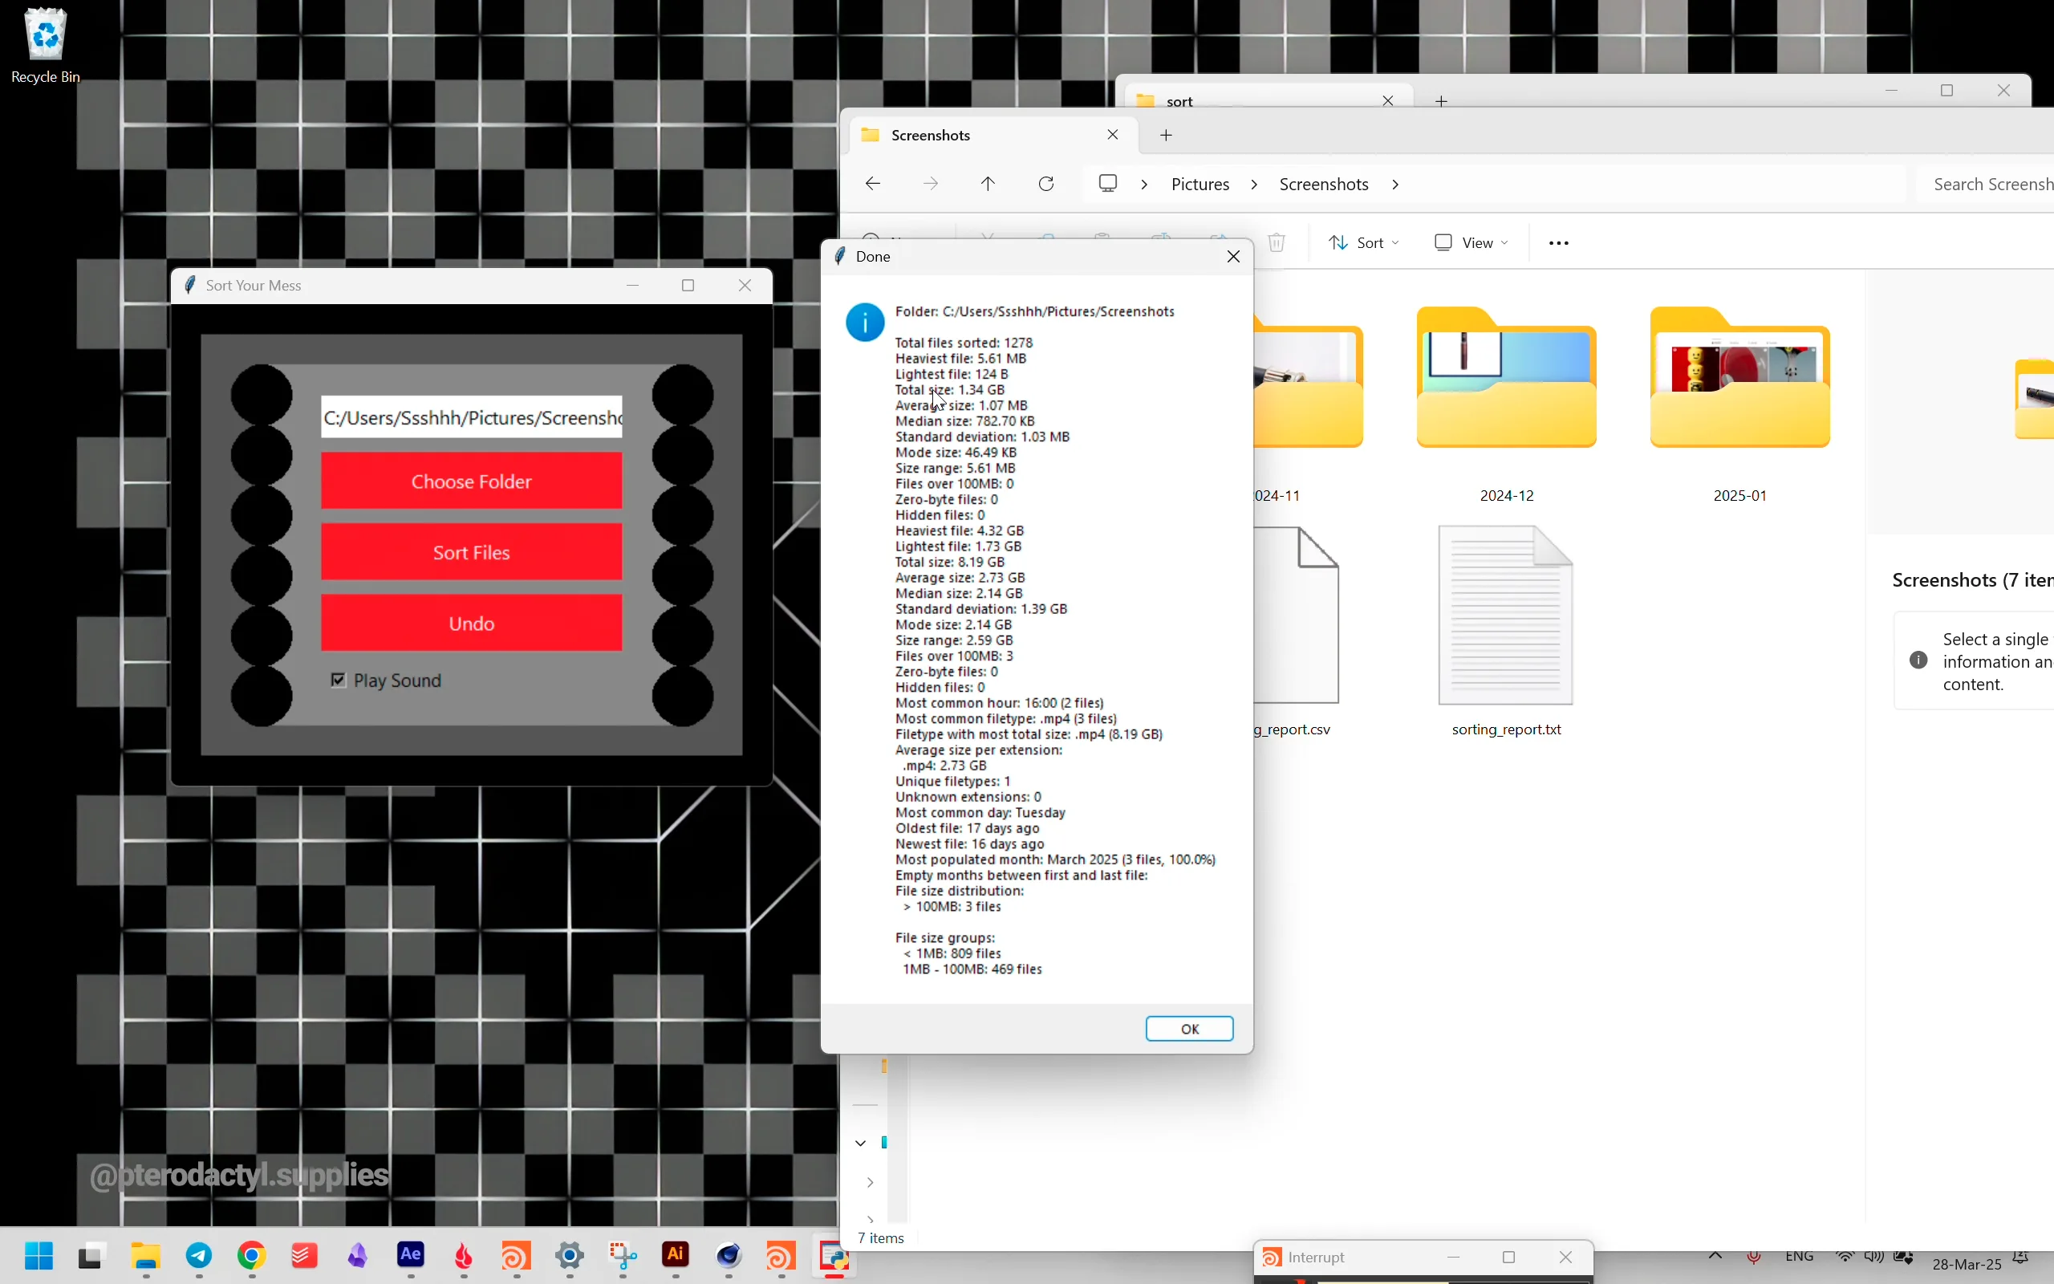This screenshot has width=2054, height=1284.
Task: Collapse the expanded navigation pane tree chevron
Action: tap(860, 1143)
